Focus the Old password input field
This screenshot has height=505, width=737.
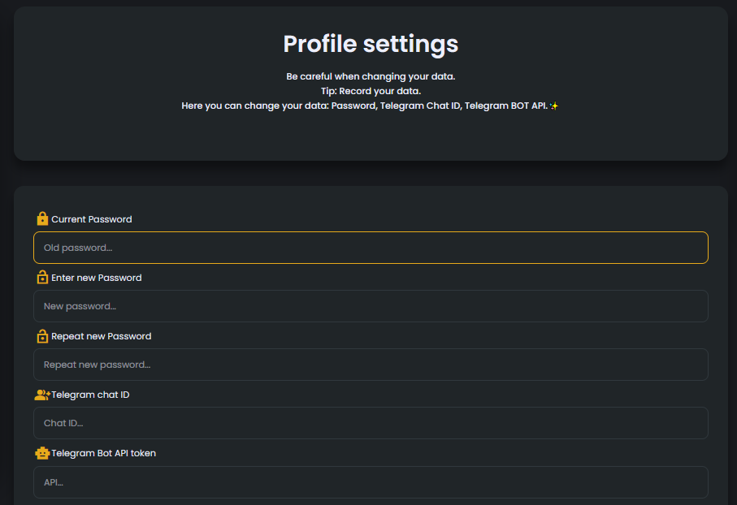371,248
